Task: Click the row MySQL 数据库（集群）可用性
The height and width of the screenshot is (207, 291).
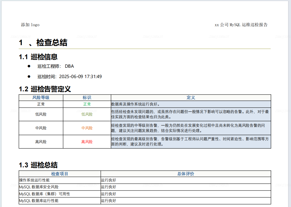Action: coord(145,194)
